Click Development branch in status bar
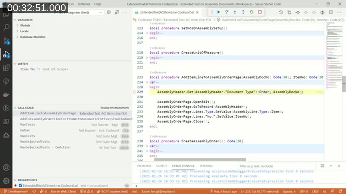 click(16, 191)
